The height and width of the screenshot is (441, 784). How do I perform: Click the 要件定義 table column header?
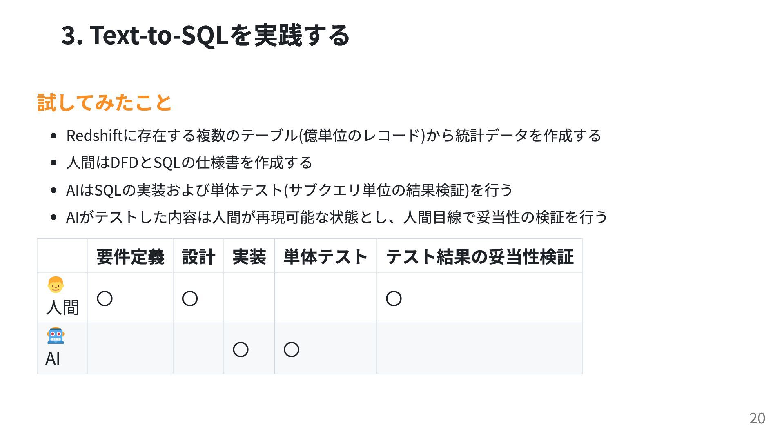130,256
